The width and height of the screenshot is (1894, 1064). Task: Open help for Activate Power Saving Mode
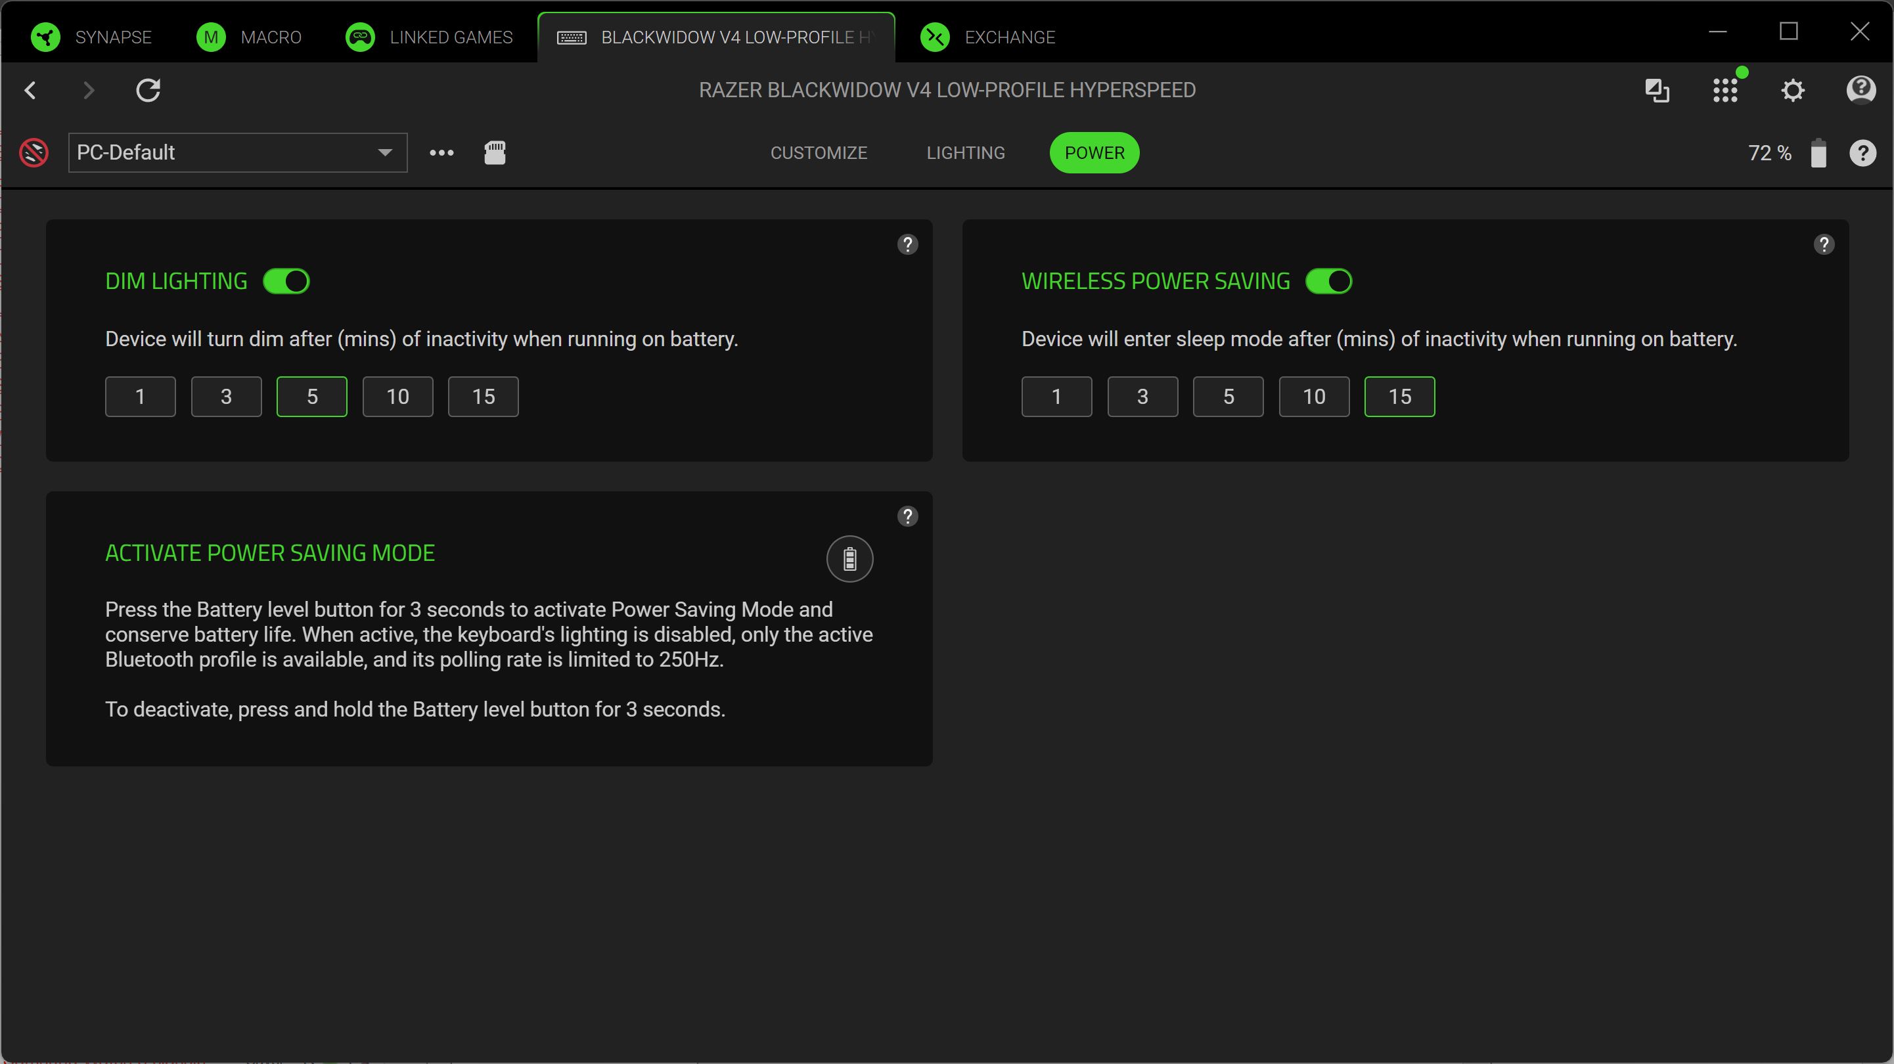908,517
